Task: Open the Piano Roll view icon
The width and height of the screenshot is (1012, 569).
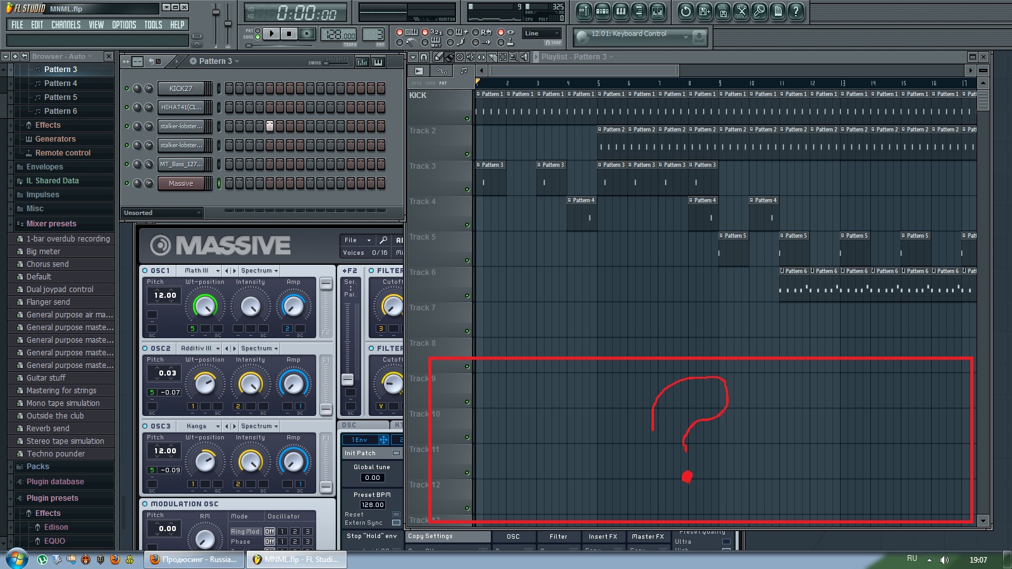Action: tap(620, 11)
